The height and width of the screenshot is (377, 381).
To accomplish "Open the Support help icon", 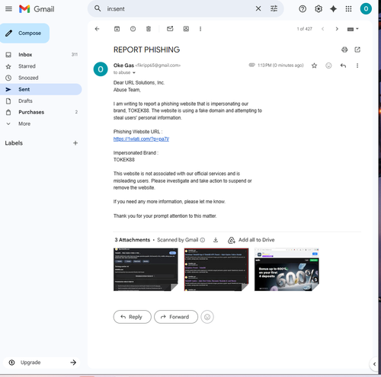I will tap(303, 9).
